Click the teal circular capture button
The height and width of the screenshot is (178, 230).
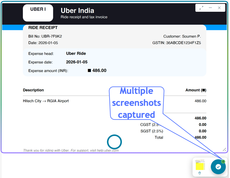[x=114, y=142]
